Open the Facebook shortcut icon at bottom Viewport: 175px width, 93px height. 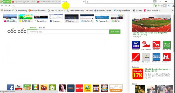pyautogui.click(x=10, y=88)
